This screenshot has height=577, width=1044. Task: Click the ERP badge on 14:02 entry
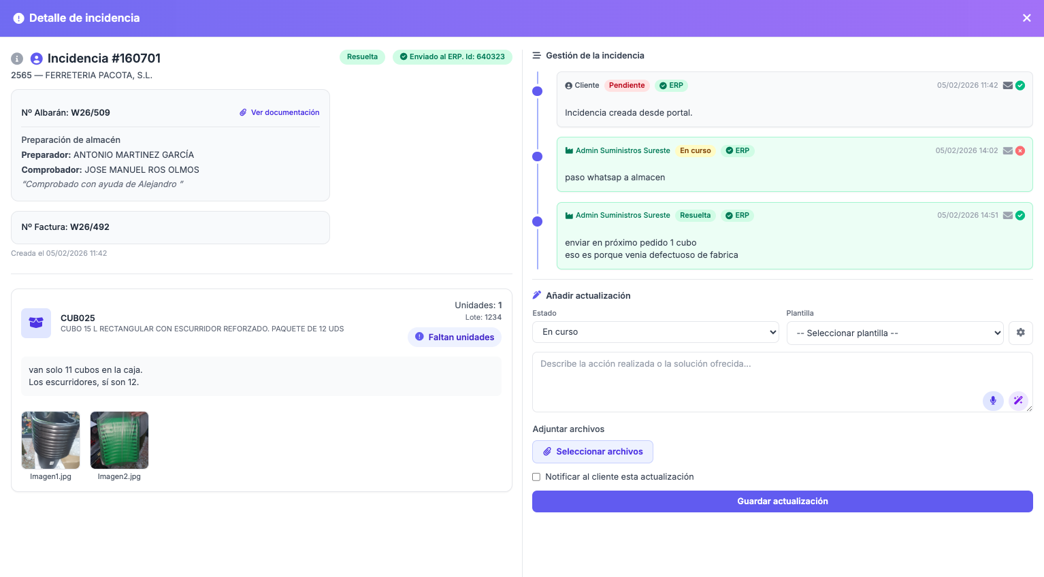tap(737, 150)
